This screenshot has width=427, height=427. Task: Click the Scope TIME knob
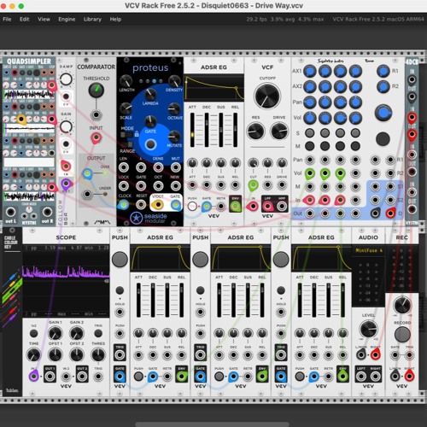pos(34,354)
